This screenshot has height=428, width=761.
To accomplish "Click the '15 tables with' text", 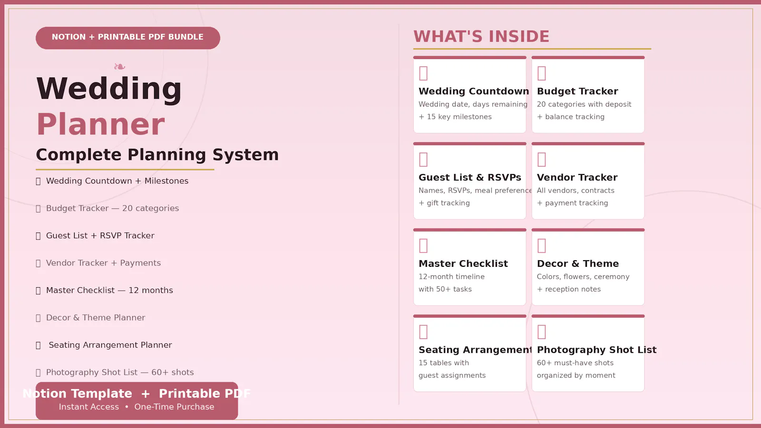I will tap(444, 363).
